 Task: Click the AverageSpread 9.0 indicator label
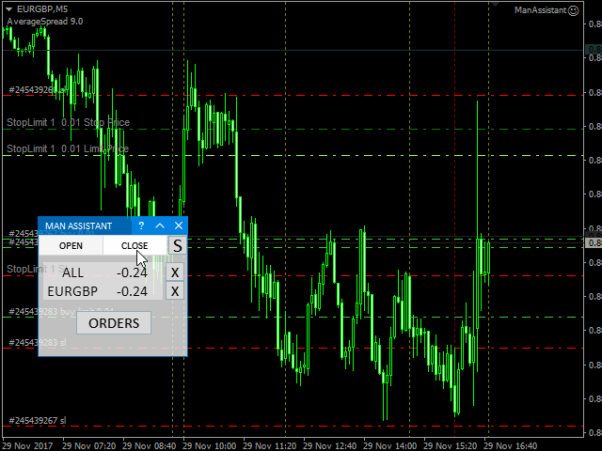[44, 21]
